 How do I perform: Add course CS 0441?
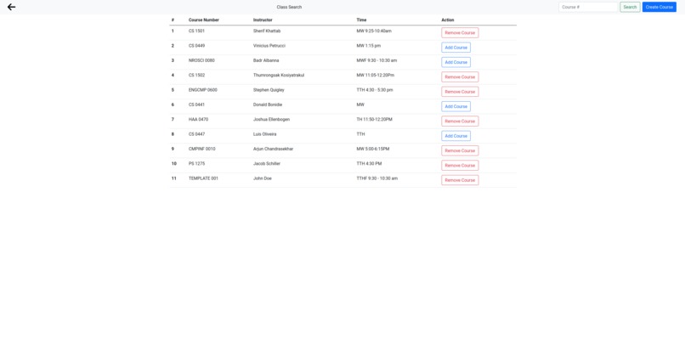pyautogui.click(x=456, y=106)
